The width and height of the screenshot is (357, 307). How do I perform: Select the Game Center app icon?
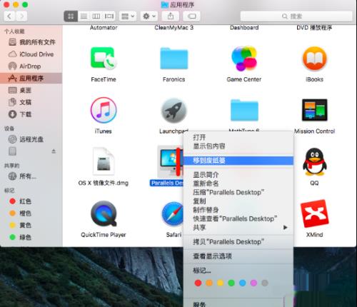pos(244,59)
